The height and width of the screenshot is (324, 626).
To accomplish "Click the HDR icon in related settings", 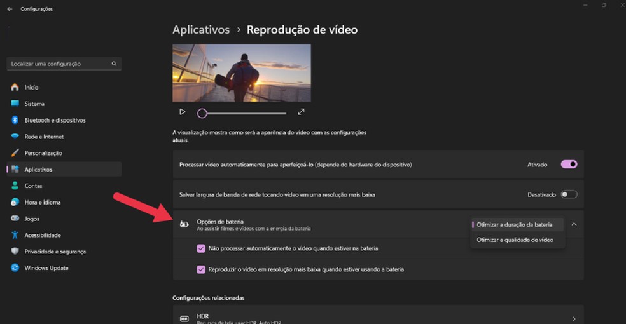I will click(x=184, y=318).
